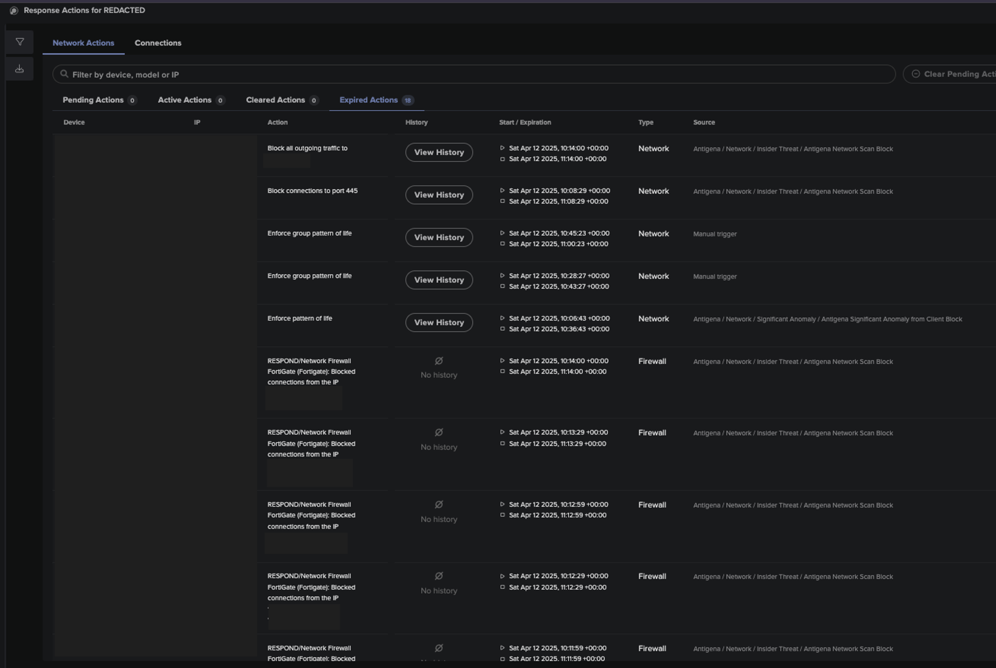996x668 pixels.
Task: Click the export/download icon in the sidebar
Action: coord(19,68)
